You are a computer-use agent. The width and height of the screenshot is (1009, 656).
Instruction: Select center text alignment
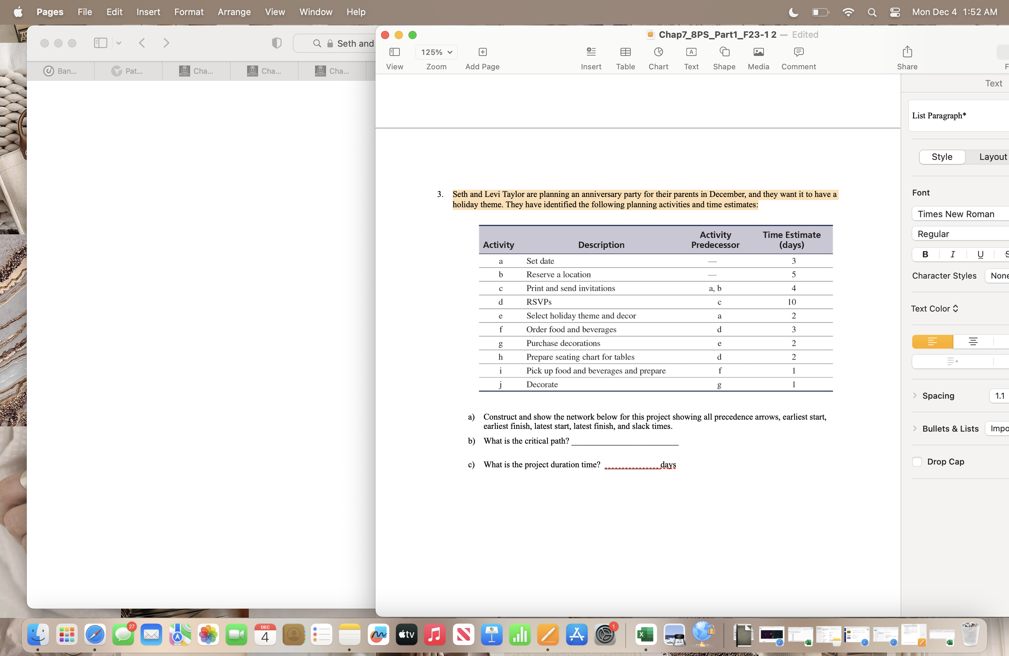tap(973, 342)
